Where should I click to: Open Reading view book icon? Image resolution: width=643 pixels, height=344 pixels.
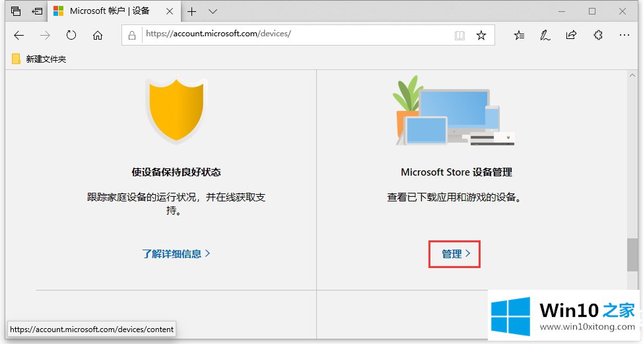click(x=459, y=36)
